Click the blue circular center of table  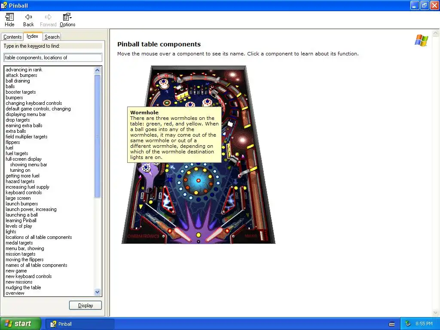(199, 180)
